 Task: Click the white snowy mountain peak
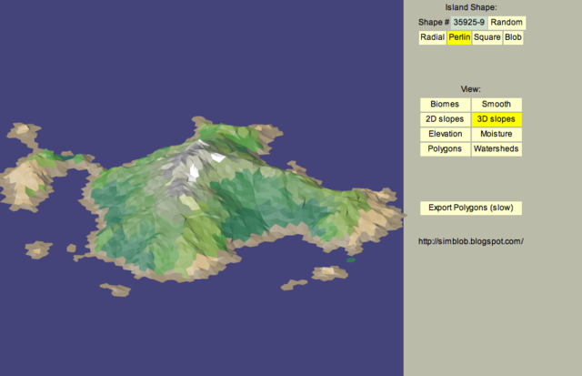coord(194,172)
